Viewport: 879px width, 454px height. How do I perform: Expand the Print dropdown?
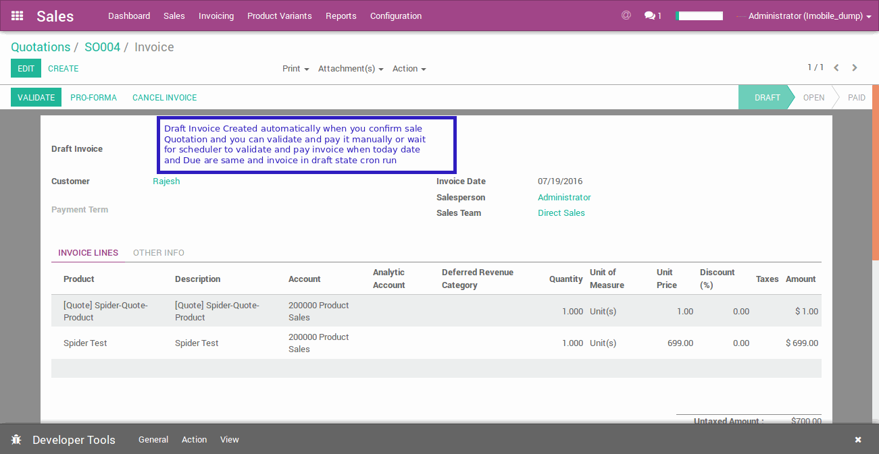[295, 69]
